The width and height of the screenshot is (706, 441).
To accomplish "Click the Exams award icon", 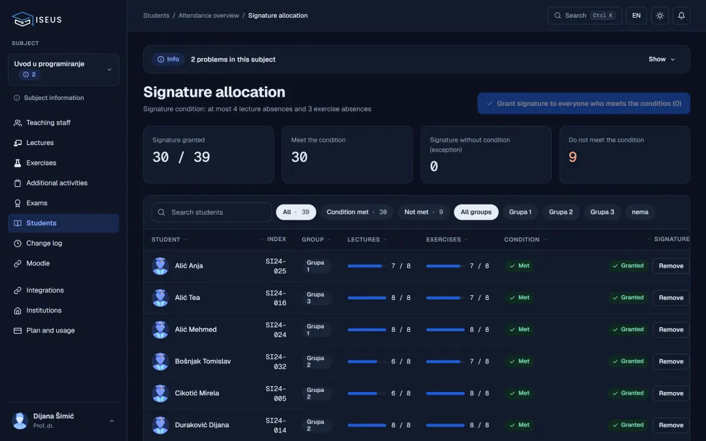I will point(18,203).
